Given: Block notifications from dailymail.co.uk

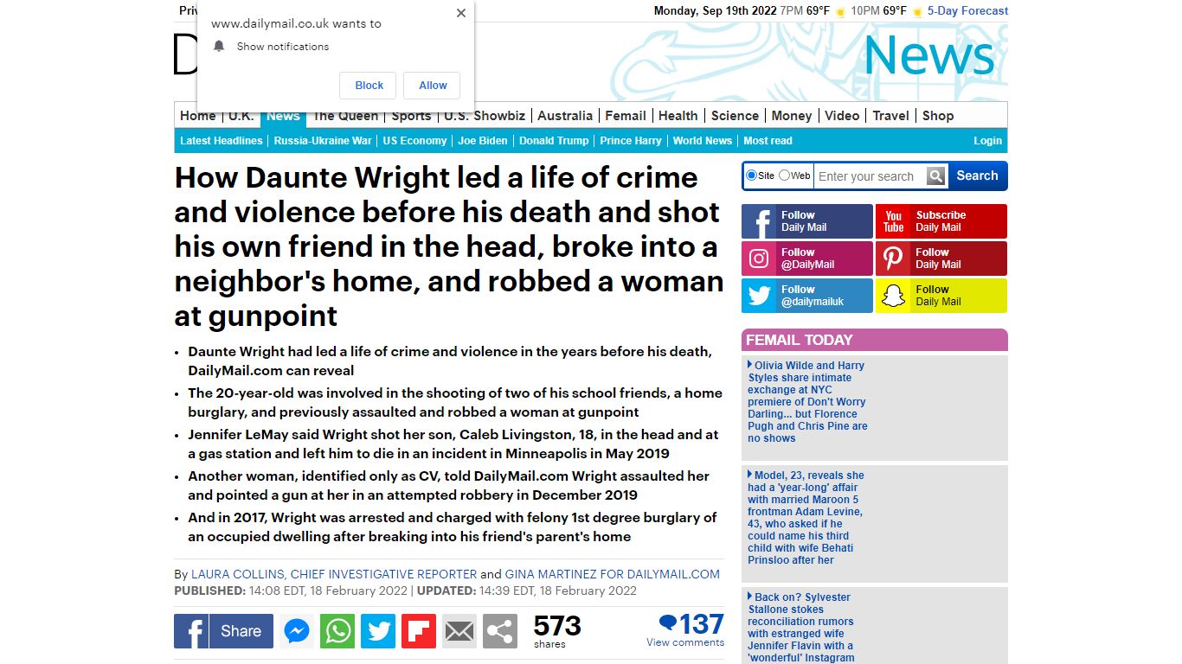Looking at the screenshot, I should [x=369, y=86].
